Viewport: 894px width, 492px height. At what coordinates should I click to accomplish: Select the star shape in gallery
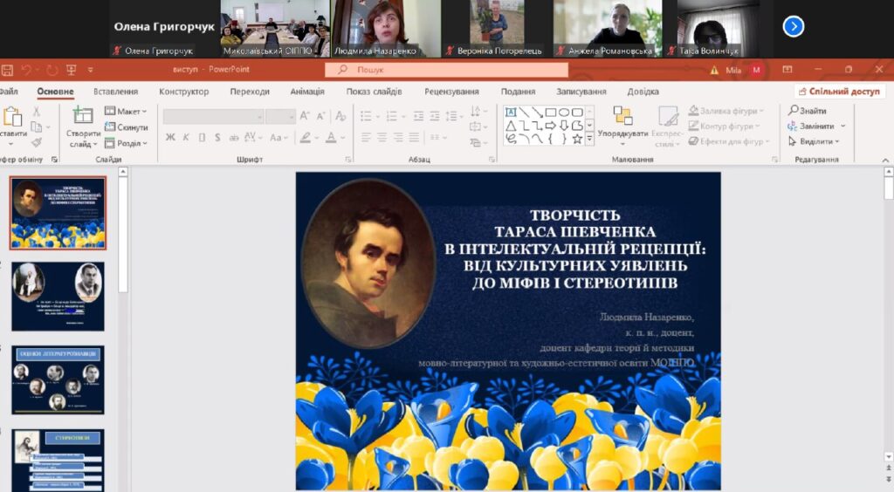click(577, 139)
